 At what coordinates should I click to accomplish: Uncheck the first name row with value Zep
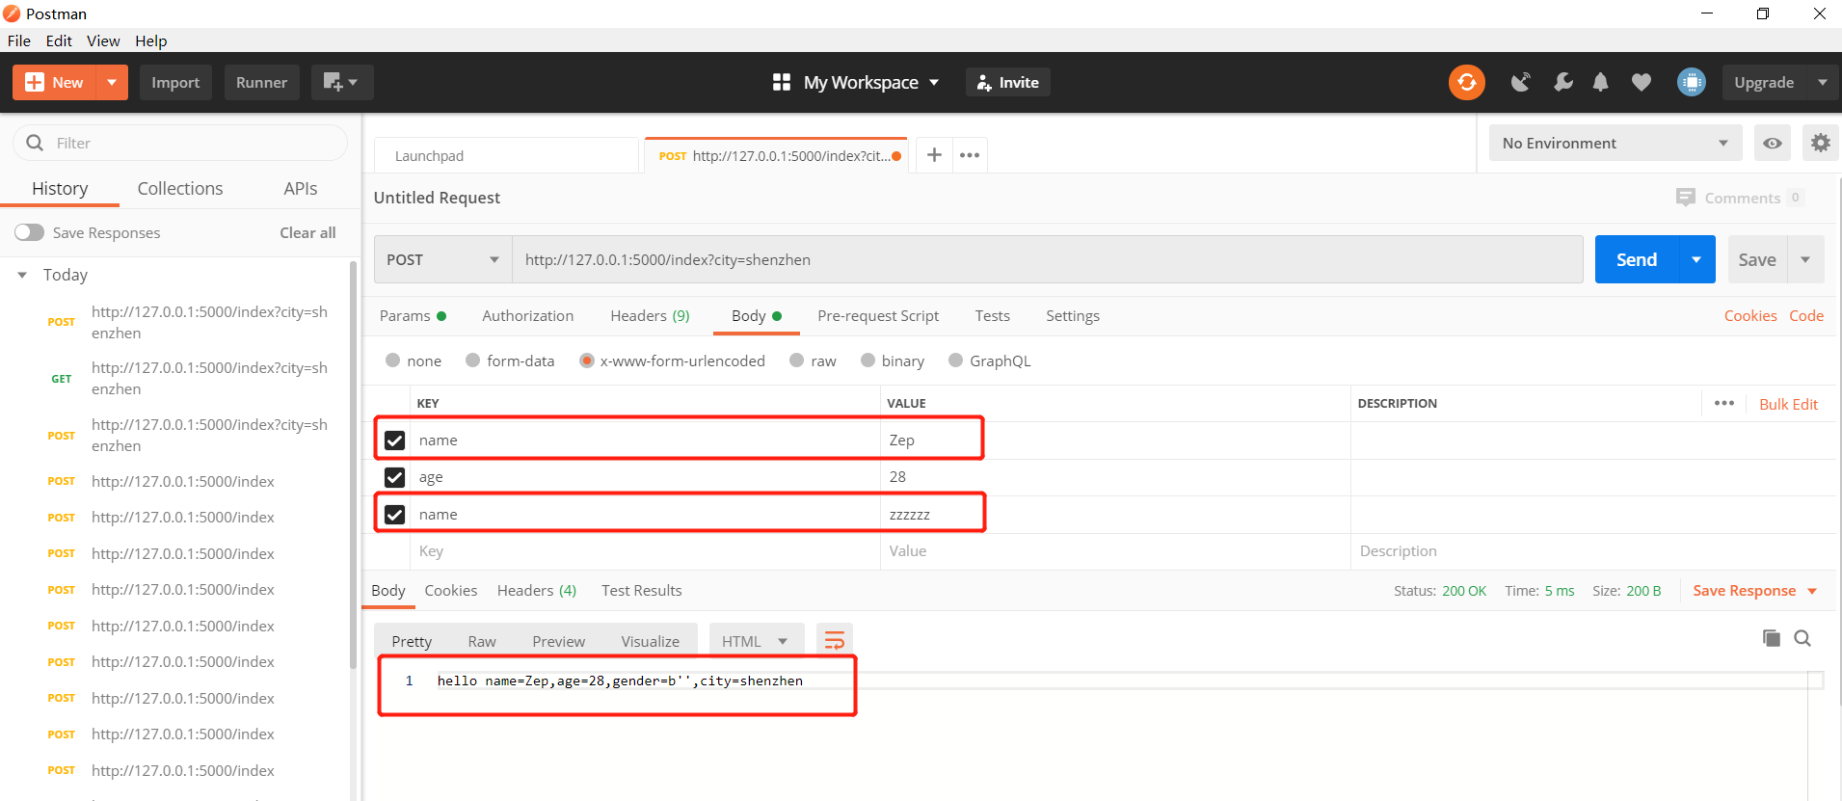[x=394, y=441]
